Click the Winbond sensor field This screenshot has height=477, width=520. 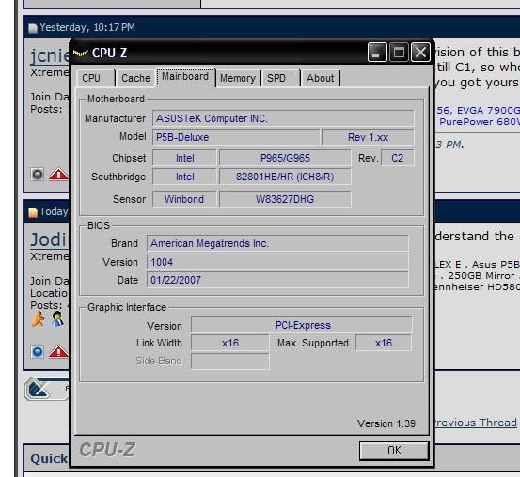pos(184,199)
